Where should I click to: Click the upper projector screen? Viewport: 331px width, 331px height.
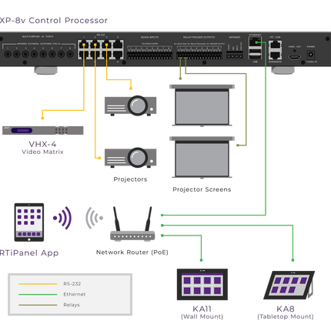(202, 105)
